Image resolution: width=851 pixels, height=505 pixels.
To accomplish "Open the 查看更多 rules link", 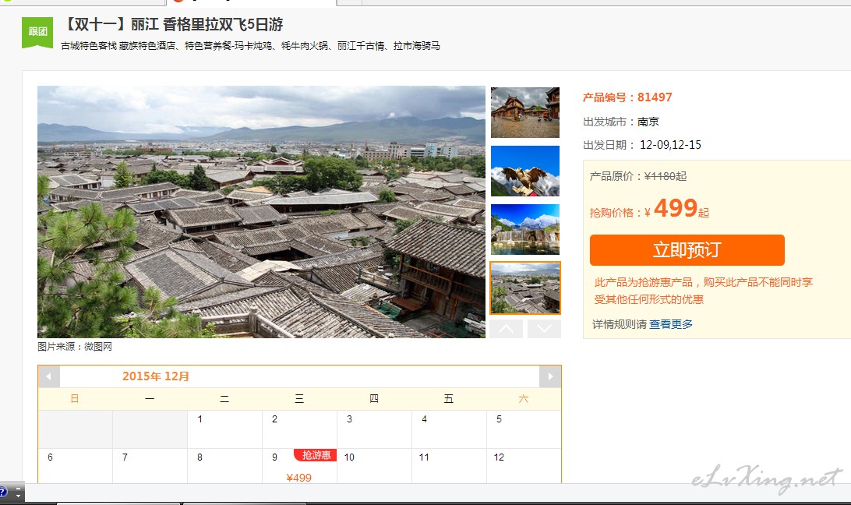I will pyautogui.click(x=671, y=324).
